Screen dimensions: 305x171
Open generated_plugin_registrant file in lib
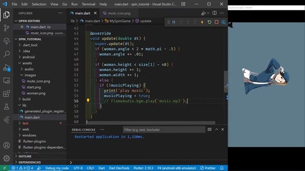point(45,111)
